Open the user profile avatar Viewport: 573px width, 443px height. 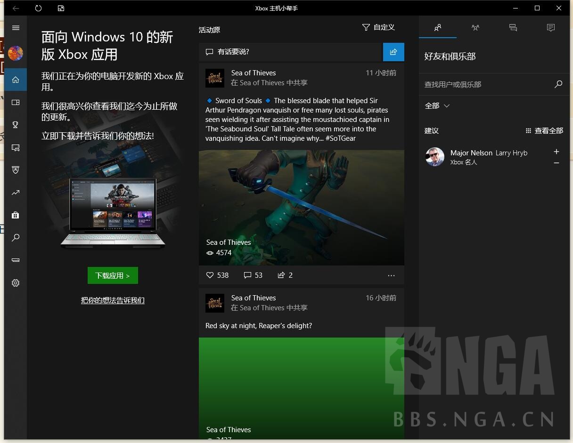pos(16,53)
